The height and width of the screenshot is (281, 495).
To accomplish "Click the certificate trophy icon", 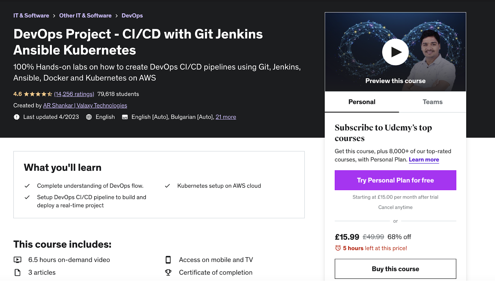I will [x=168, y=273].
